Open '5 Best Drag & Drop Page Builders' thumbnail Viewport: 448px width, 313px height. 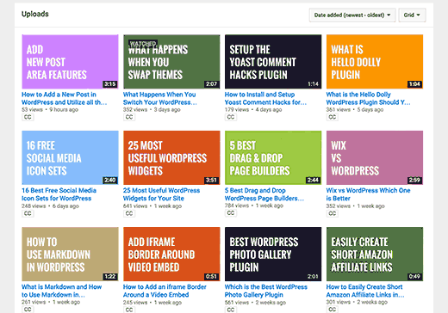273,157
